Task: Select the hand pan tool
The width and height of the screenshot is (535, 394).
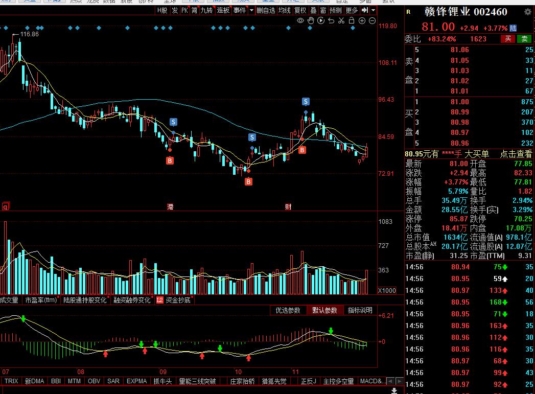Action: pos(311,20)
